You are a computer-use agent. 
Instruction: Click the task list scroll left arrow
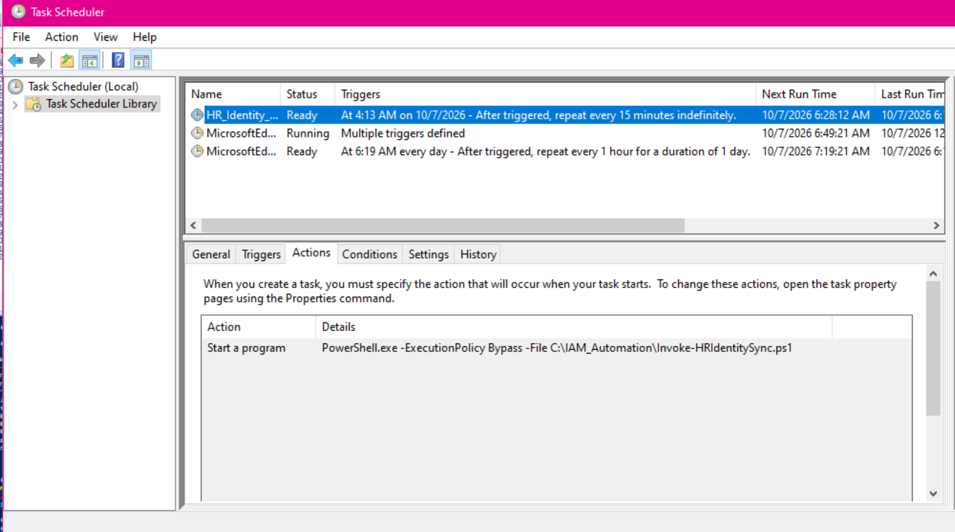tap(193, 225)
